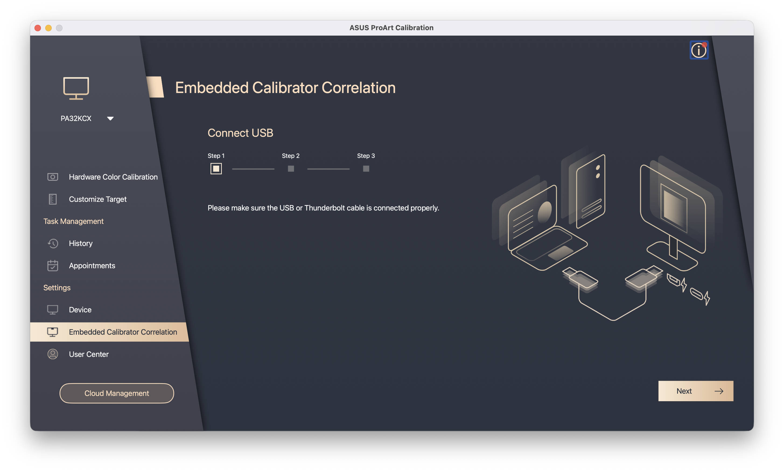
Task: Switch to the Hardware Color Calibration page
Action: [113, 177]
